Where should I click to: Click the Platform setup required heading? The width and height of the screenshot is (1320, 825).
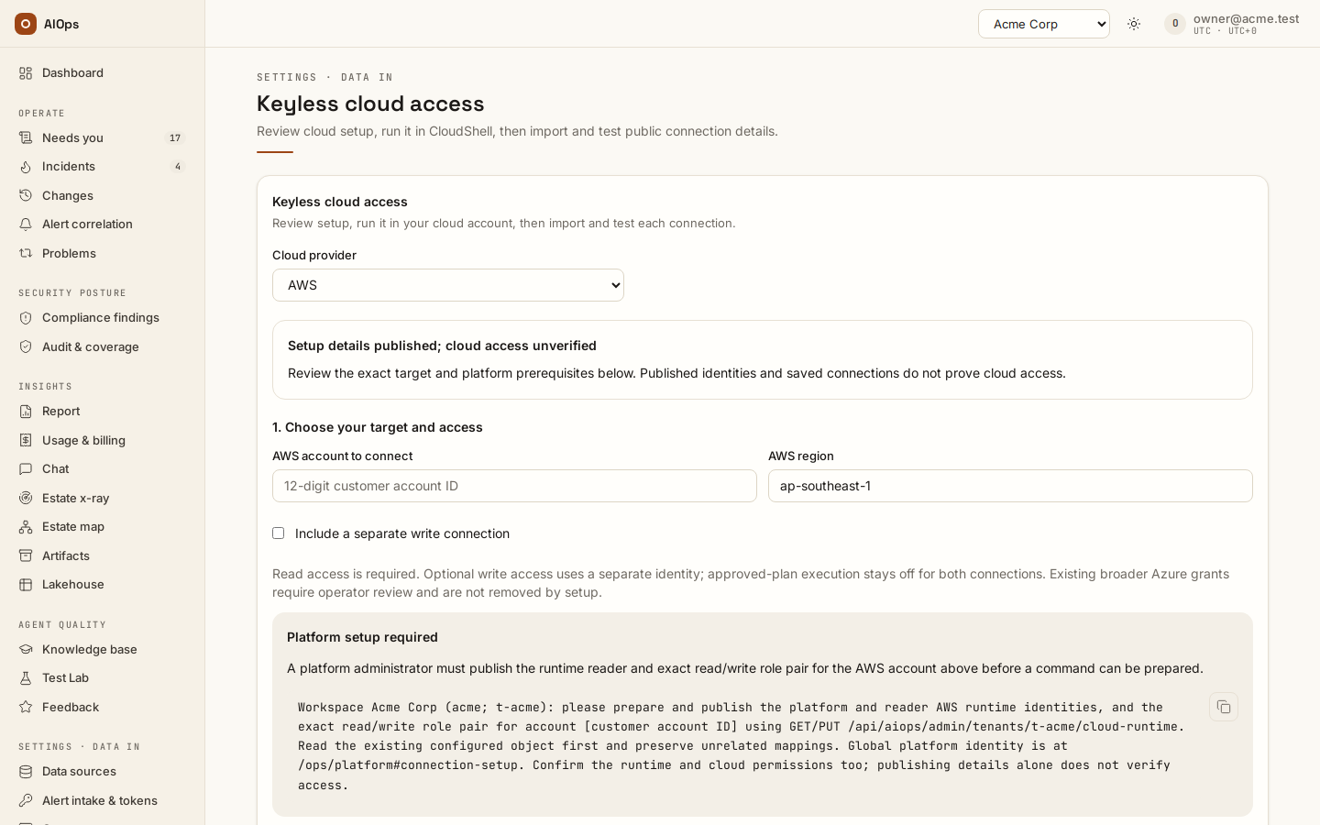[x=362, y=637]
